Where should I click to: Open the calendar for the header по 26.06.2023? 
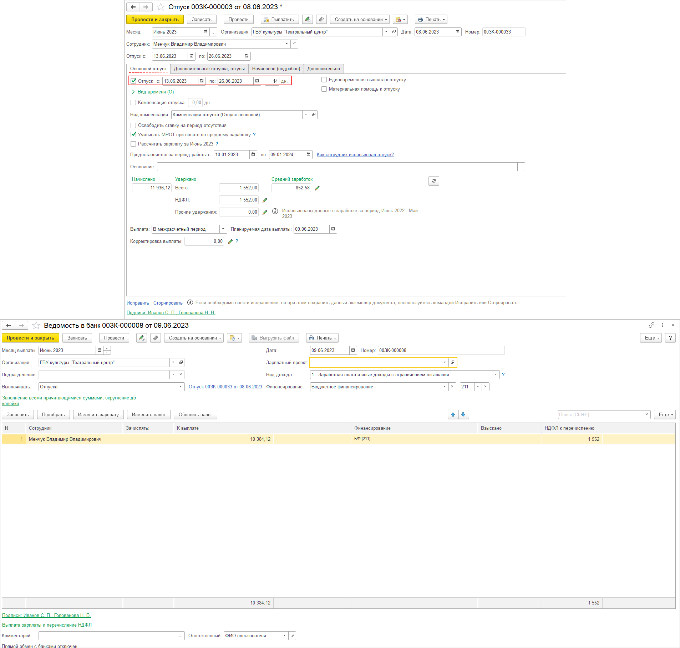(247, 56)
